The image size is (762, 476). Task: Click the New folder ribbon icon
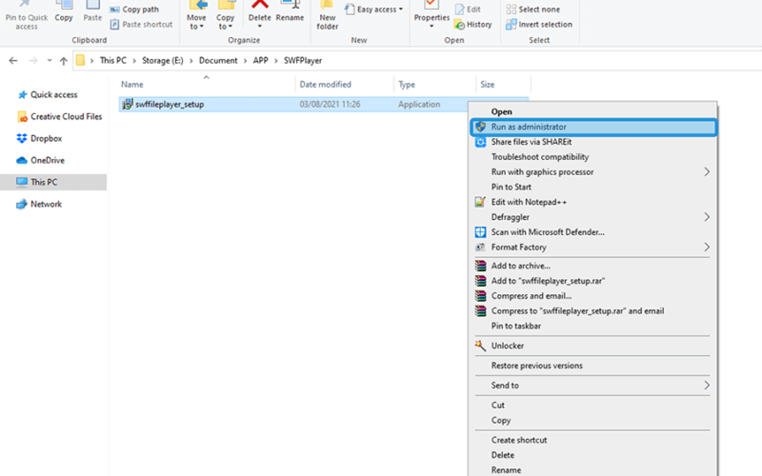tap(327, 5)
